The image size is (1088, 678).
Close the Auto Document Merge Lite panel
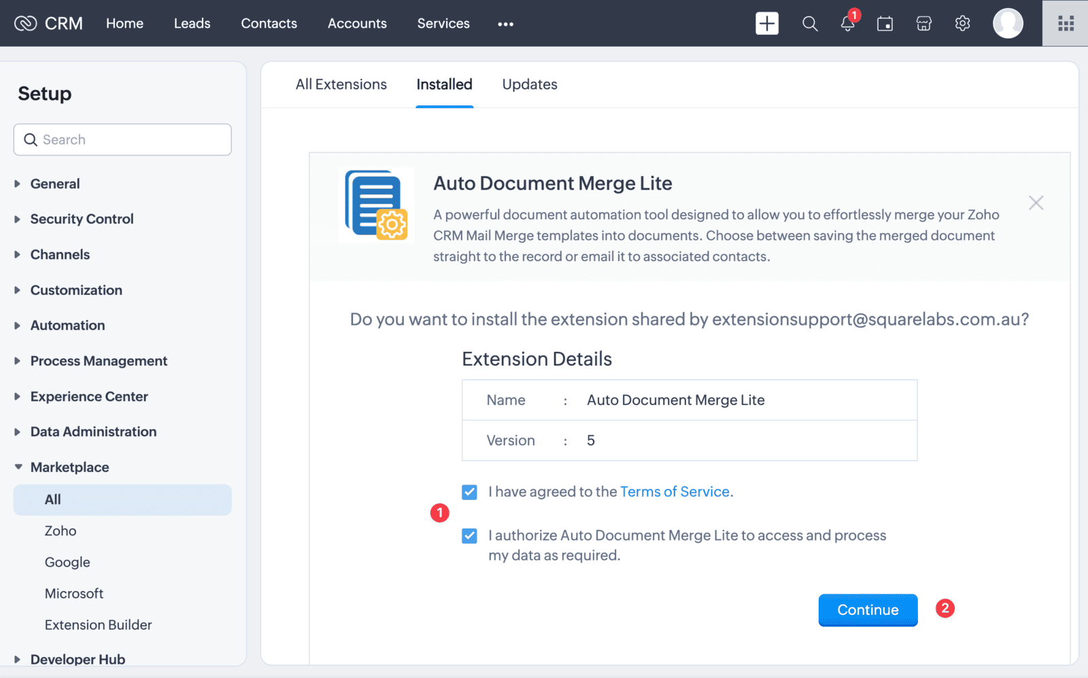click(x=1036, y=202)
